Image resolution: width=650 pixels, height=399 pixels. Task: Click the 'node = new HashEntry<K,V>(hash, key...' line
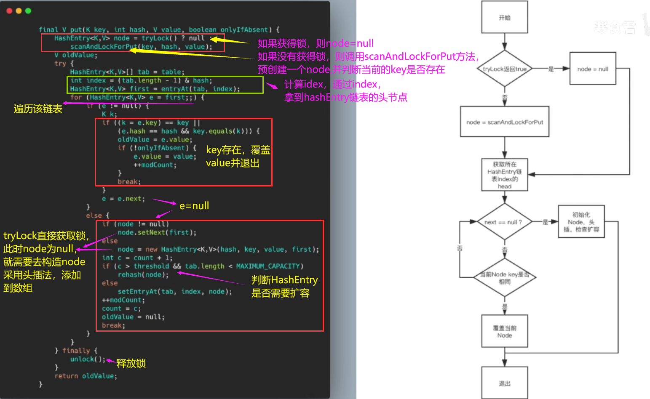(x=218, y=249)
